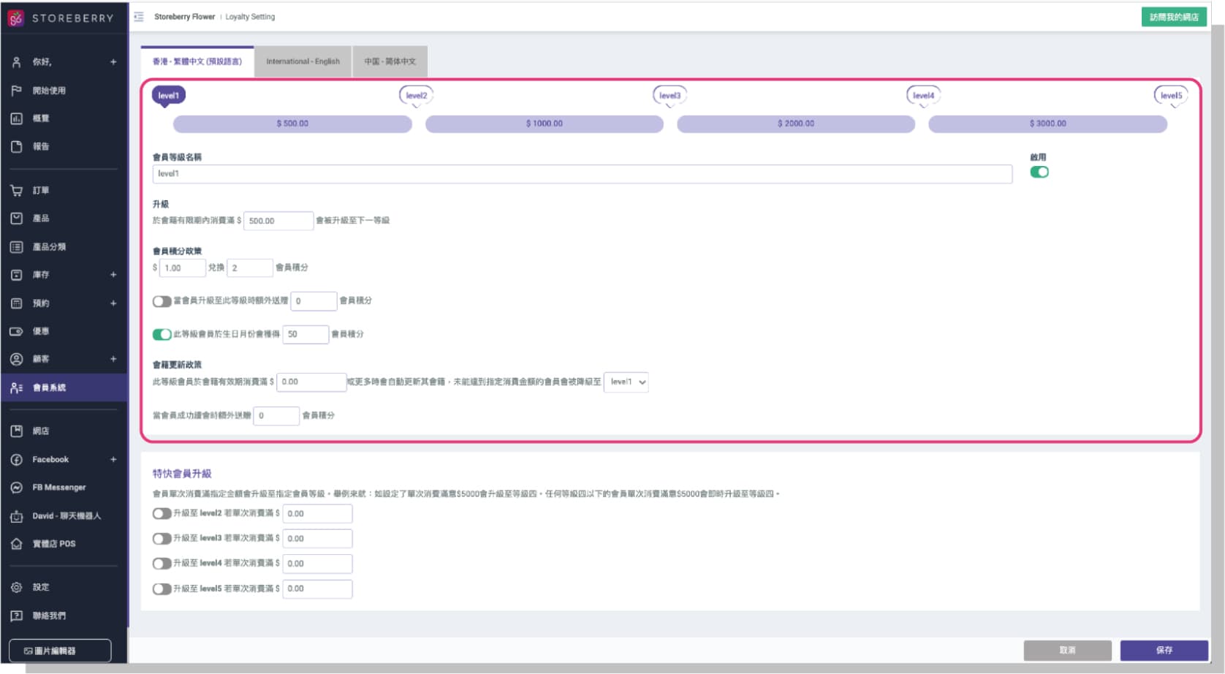Click the 取消 cancel button

pos(1068,650)
